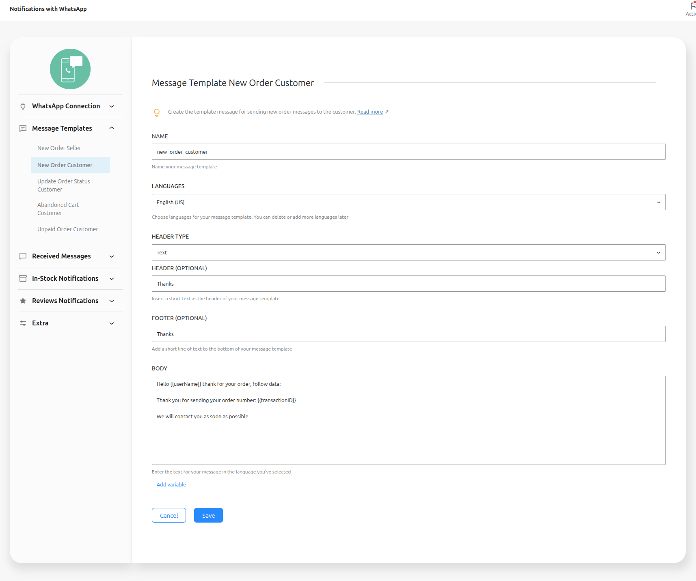Follow the Read more link

pyautogui.click(x=370, y=112)
